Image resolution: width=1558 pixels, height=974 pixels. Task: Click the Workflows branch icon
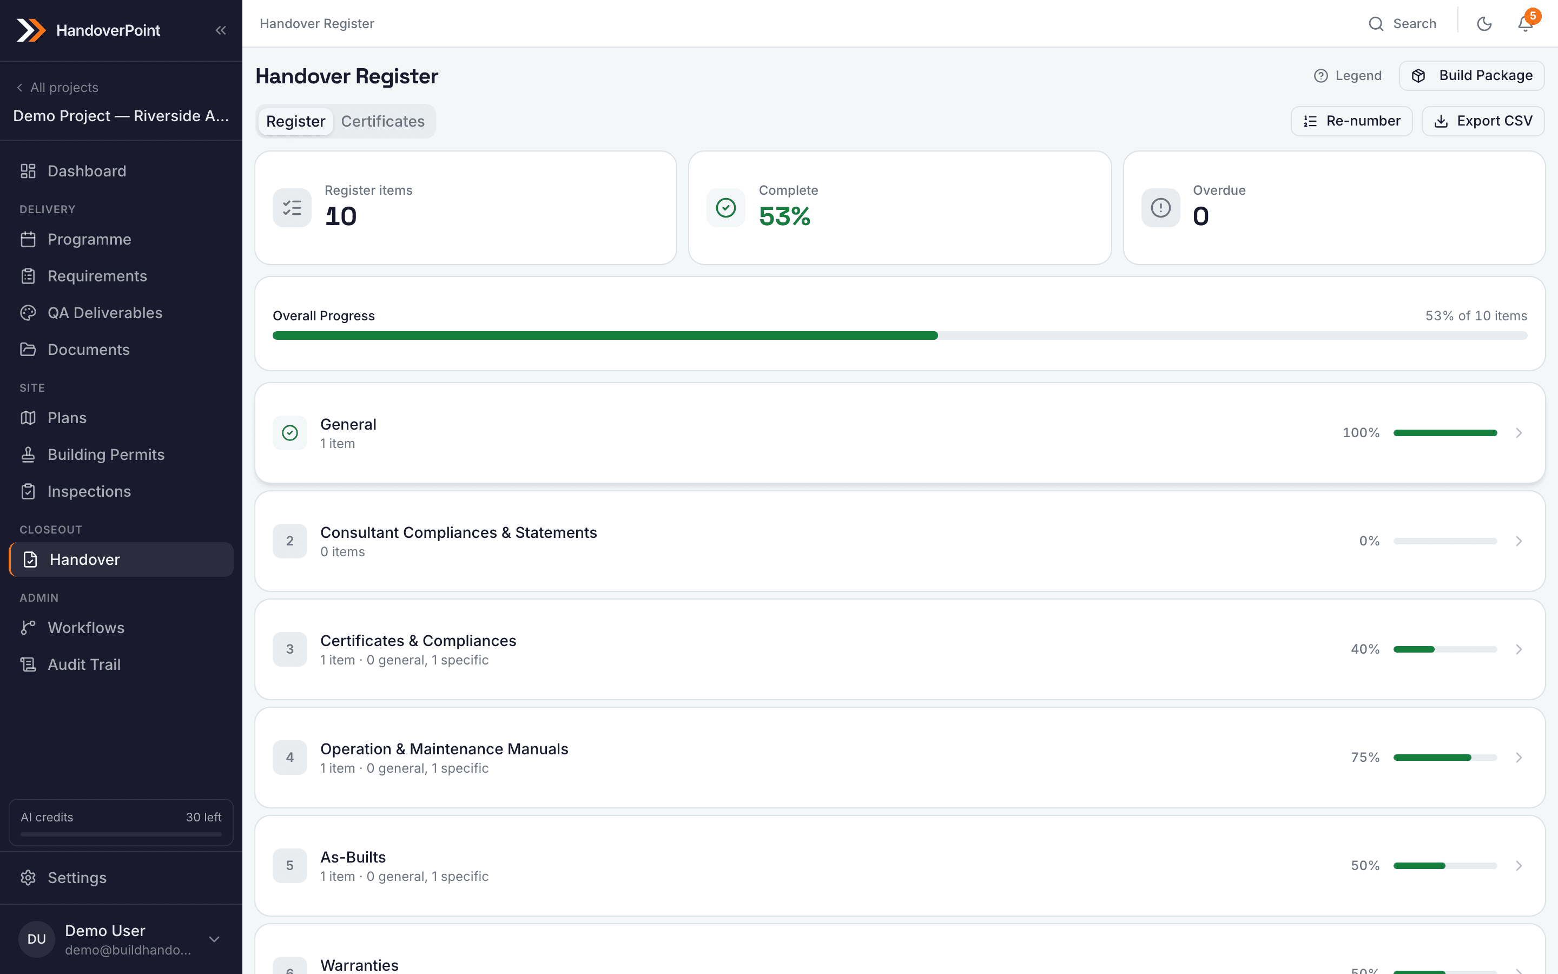coord(28,628)
